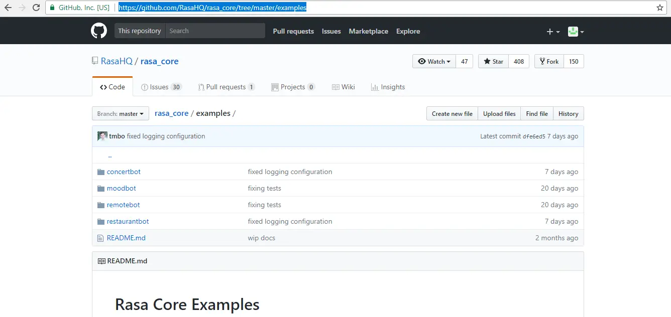This screenshot has height=317, width=671.
Task: Switch to the Insights tab
Action: [388, 87]
